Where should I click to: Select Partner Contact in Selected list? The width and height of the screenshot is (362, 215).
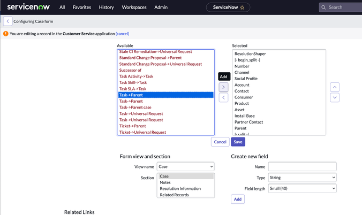[279, 122]
